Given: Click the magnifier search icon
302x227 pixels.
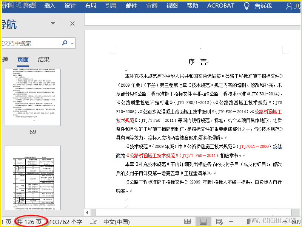Looking at the screenshot, I should pos(65,43).
